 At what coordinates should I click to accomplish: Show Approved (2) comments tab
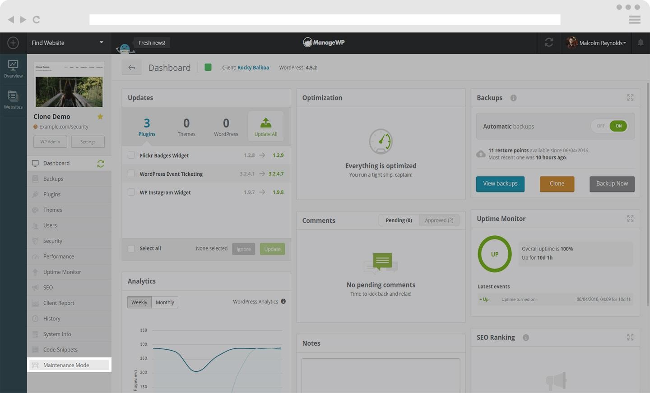[x=439, y=220]
